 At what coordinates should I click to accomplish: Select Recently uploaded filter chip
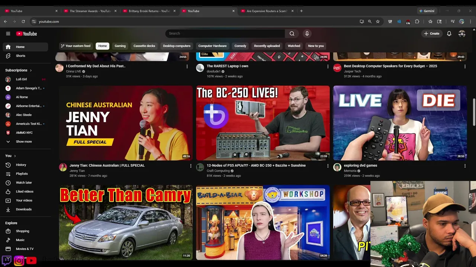point(267,46)
